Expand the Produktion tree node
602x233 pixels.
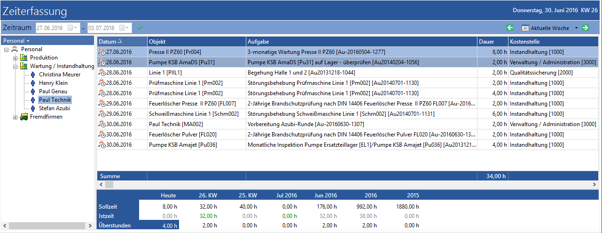point(15,58)
